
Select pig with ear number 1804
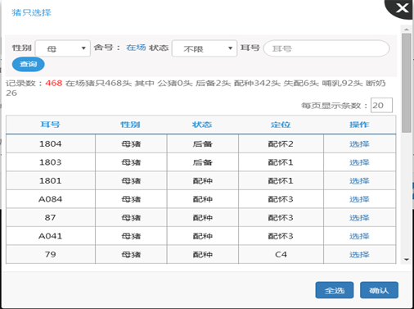(359, 144)
